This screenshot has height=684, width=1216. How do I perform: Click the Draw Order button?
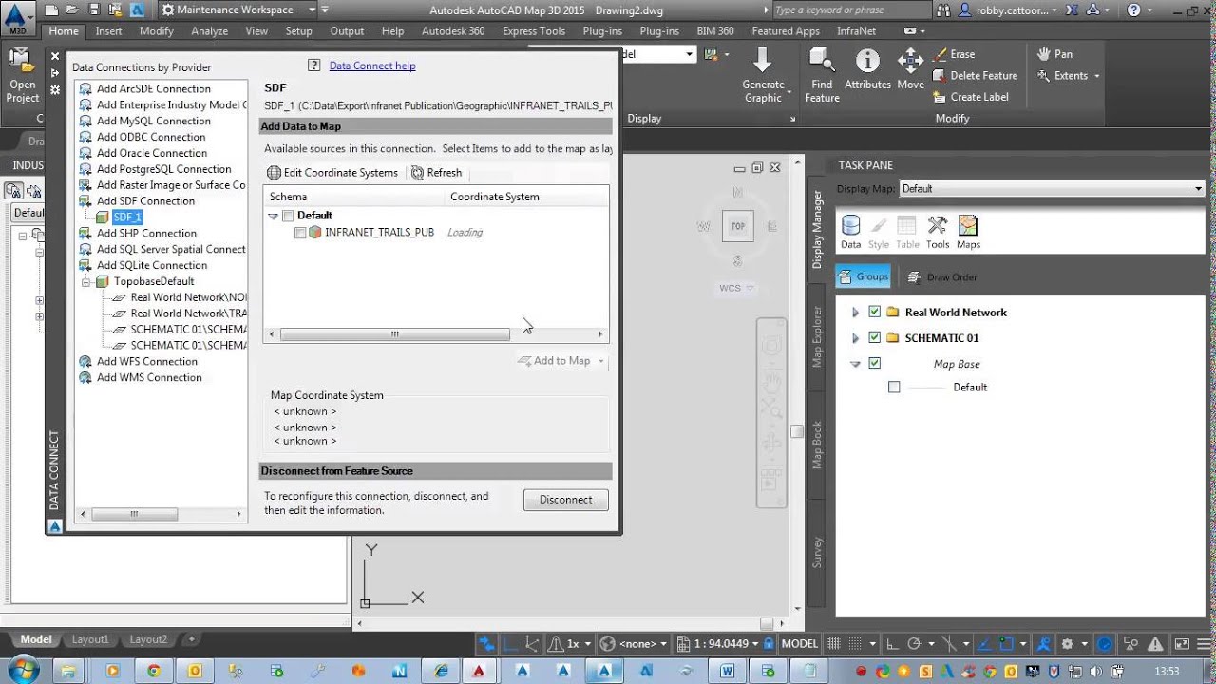(x=942, y=277)
